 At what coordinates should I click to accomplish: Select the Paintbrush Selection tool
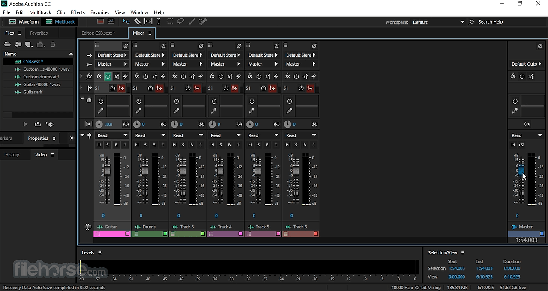pos(192,21)
